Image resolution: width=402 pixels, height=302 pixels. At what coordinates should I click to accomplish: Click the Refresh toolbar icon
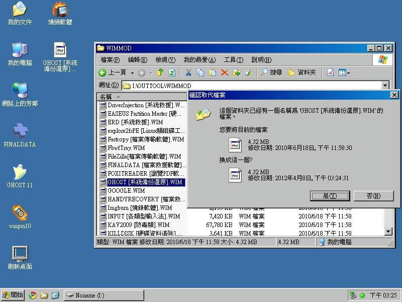[172, 73]
